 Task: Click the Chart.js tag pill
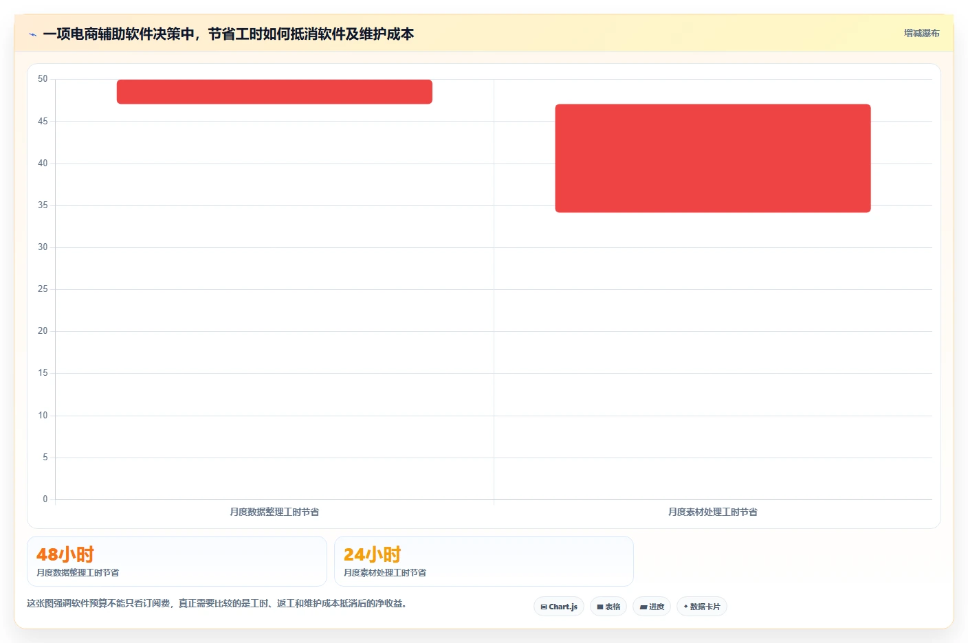point(559,607)
